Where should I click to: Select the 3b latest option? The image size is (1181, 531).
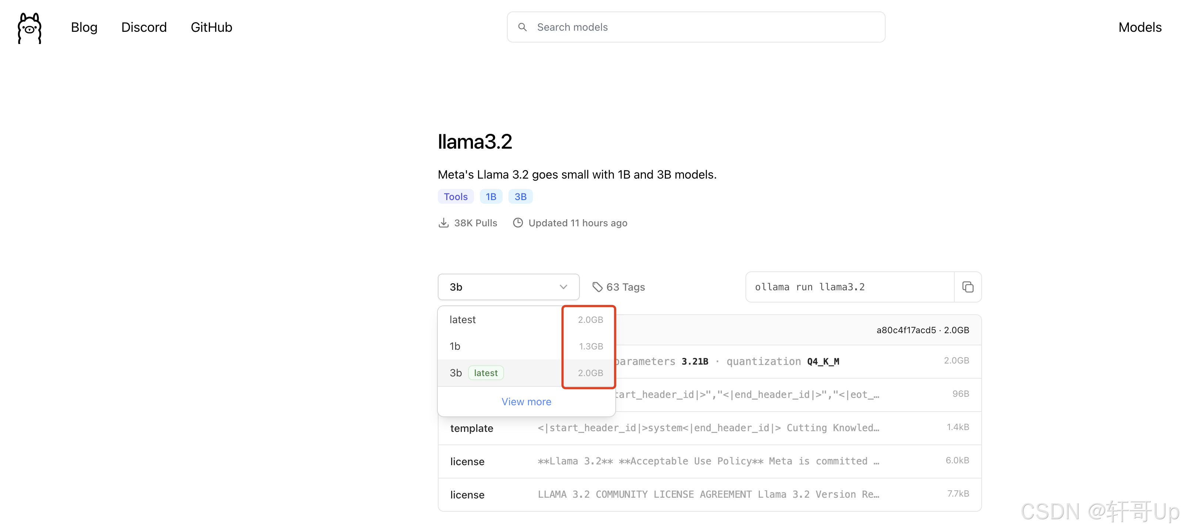coord(456,373)
